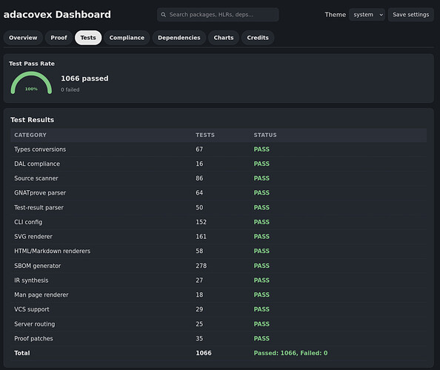Click PASS status for CLI config
The width and height of the screenshot is (440, 370).
tap(261, 222)
